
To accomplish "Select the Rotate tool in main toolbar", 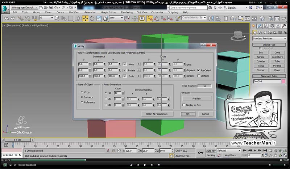I will click(92, 18).
